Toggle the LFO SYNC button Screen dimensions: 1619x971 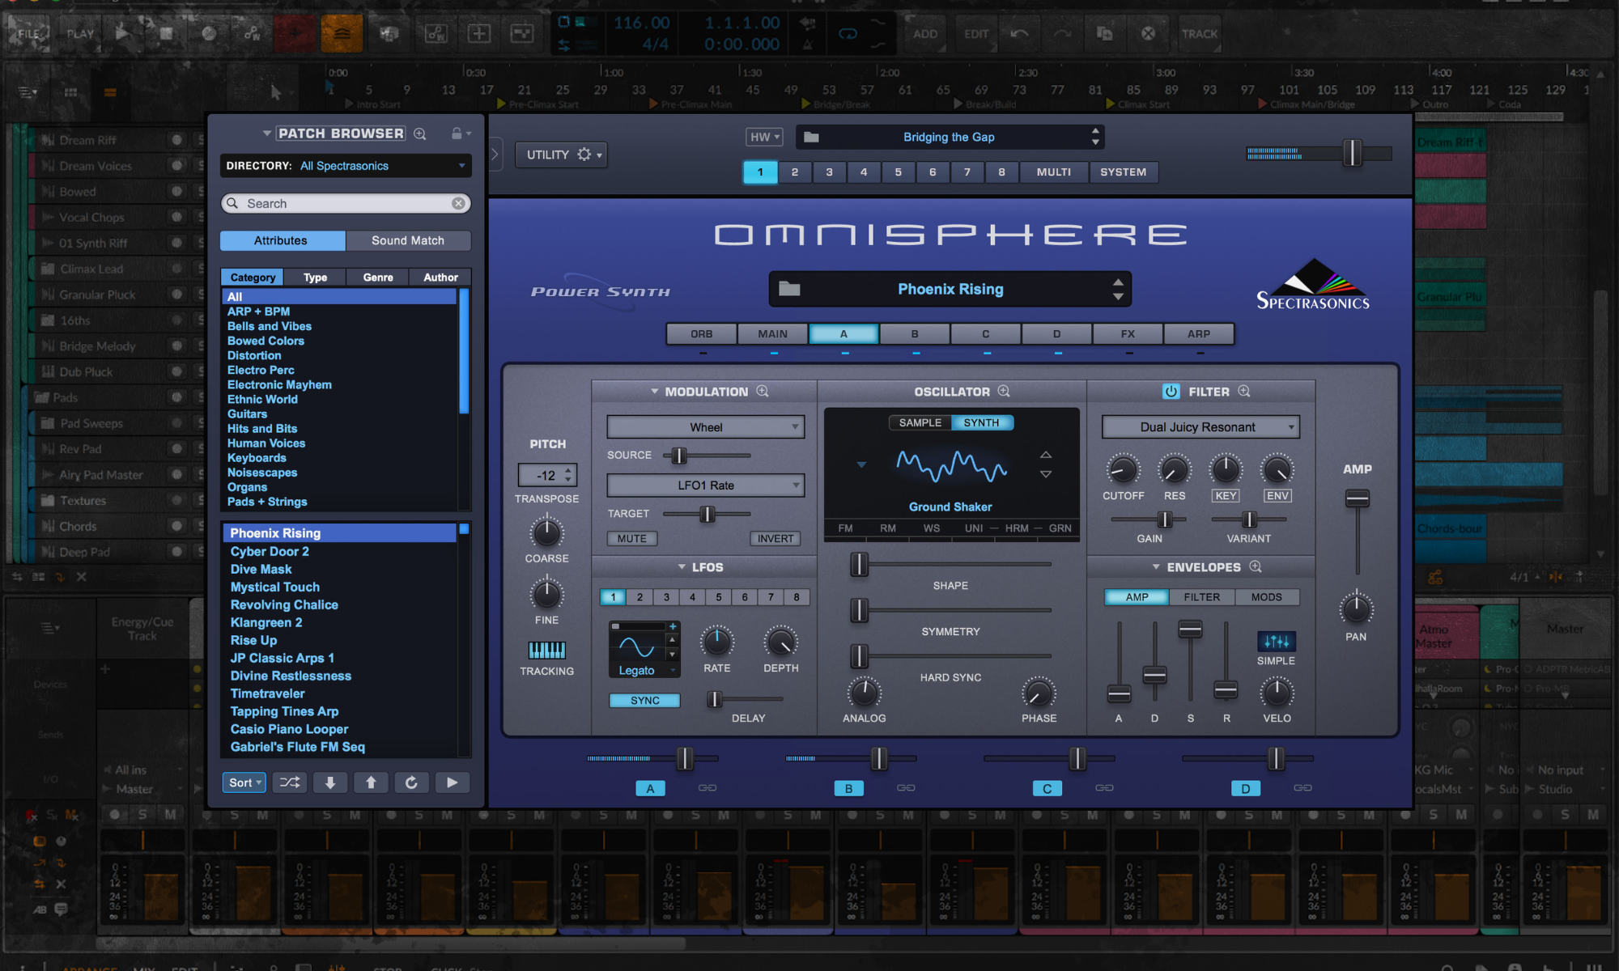click(x=644, y=700)
